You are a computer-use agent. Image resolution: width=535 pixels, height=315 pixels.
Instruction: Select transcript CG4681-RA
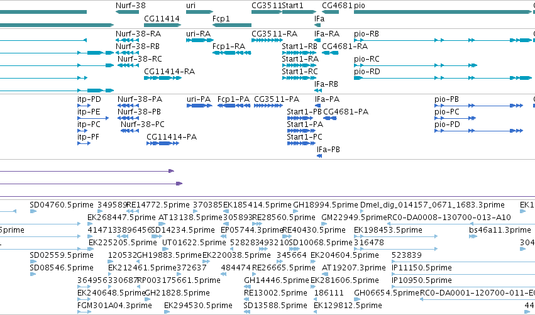(345, 47)
